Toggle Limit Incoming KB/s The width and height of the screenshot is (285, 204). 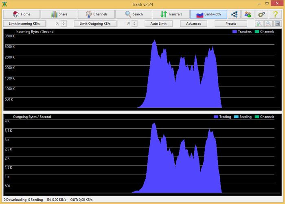pyautogui.click(x=24, y=24)
